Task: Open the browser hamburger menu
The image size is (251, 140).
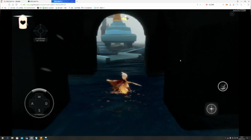Action: tap(249, 5)
